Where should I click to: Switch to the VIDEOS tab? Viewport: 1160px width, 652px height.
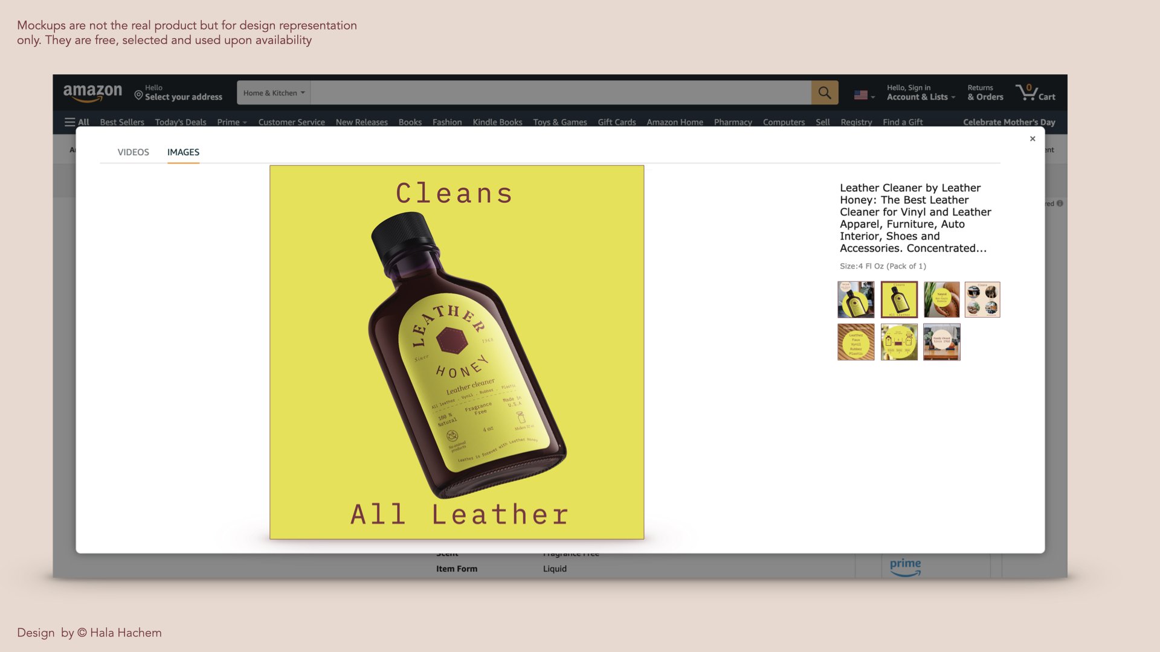coord(133,152)
